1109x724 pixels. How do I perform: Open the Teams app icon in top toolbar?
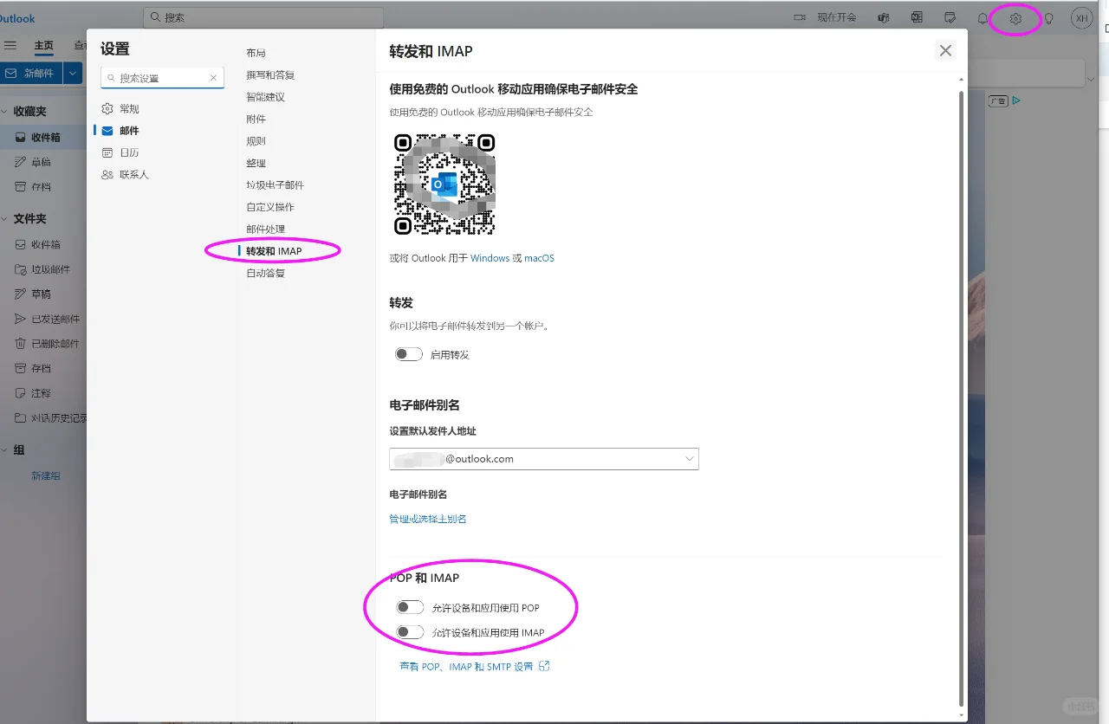(883, 17)
